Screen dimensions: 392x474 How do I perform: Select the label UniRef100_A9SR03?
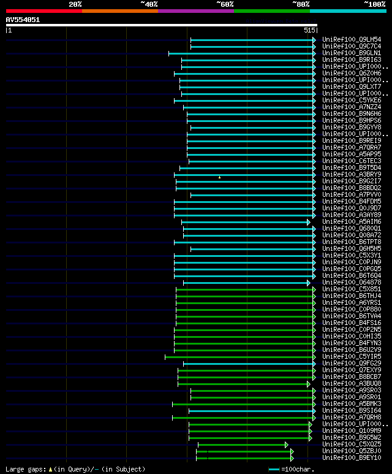(352, 391)
